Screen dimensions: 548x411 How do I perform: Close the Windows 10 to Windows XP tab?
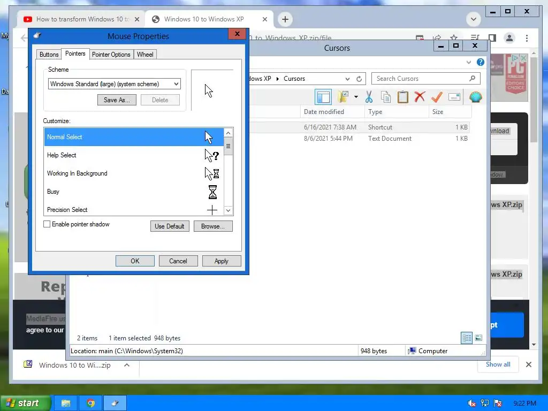[265, 19]
